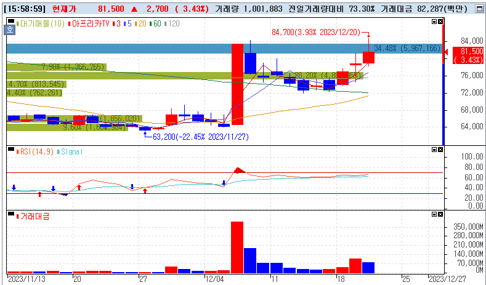This screenshot has width=486, height=285.
Task: Close the 거래대금 volume pane
Action: pos(440,214)
